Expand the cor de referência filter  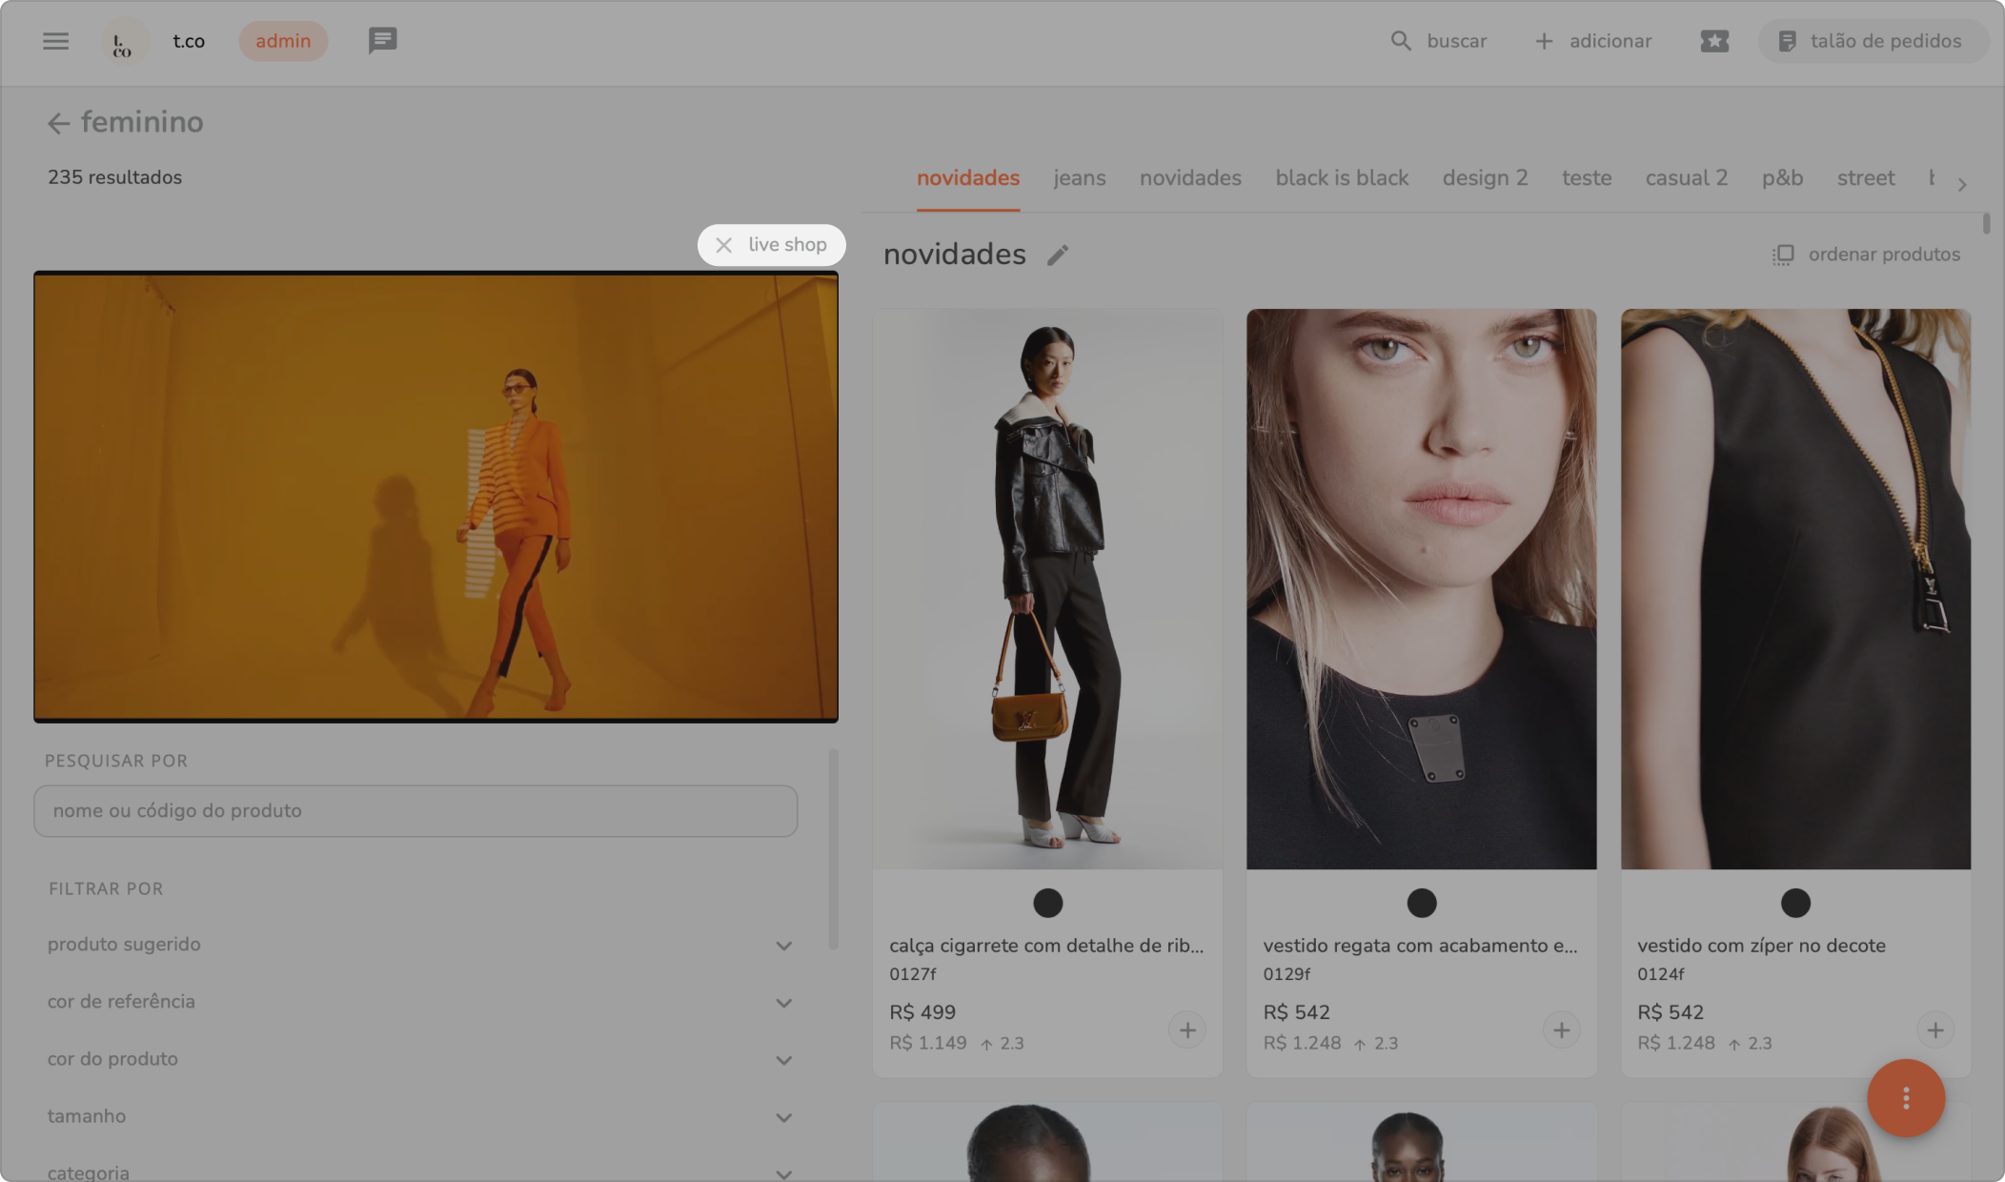coord(783,1003)
